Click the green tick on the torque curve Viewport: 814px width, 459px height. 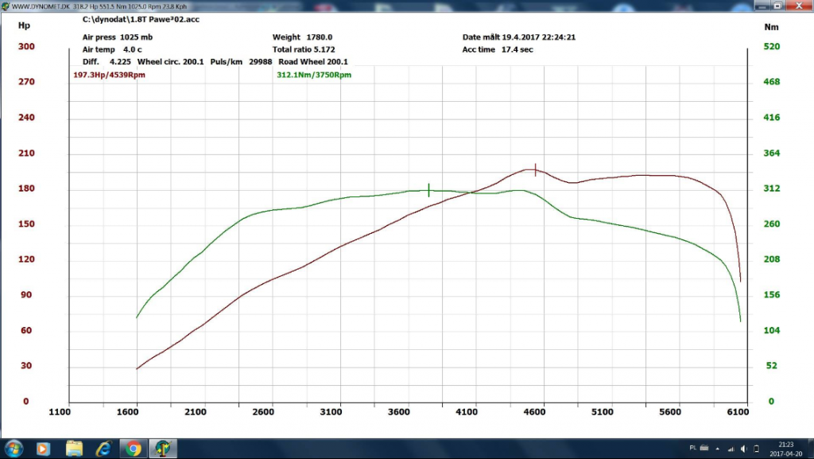(428, 190)
